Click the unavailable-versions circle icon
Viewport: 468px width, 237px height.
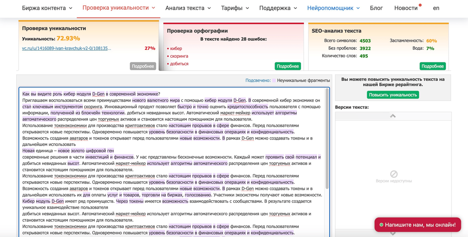pyautogui.click(x=394, y=174)
